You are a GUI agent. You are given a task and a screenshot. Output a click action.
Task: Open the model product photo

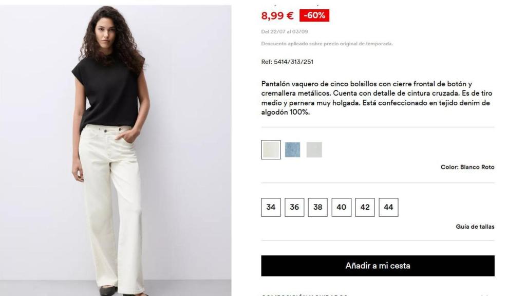(x=116, y=151)
